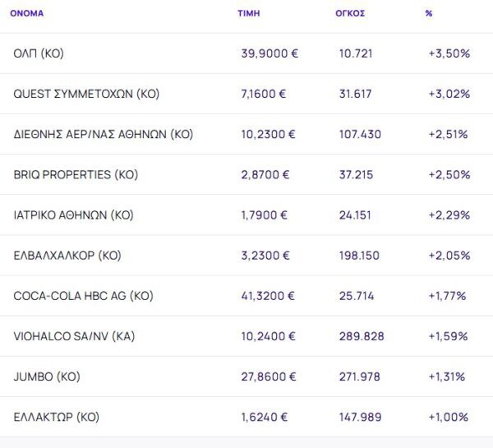Click the 39,9000 € price of ΟΛΠ
Image resolution: width=493 pixels, height=448 pixels.
point(270,53)
